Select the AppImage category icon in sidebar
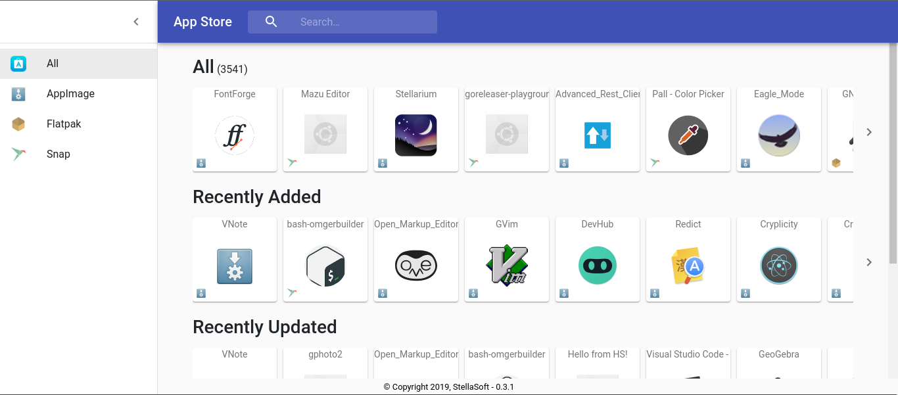The height and width of the screenshot is (395, 898). click(18, 93)
